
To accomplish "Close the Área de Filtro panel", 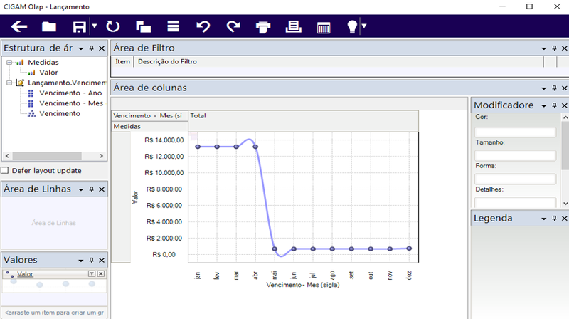I will (565, 48).
